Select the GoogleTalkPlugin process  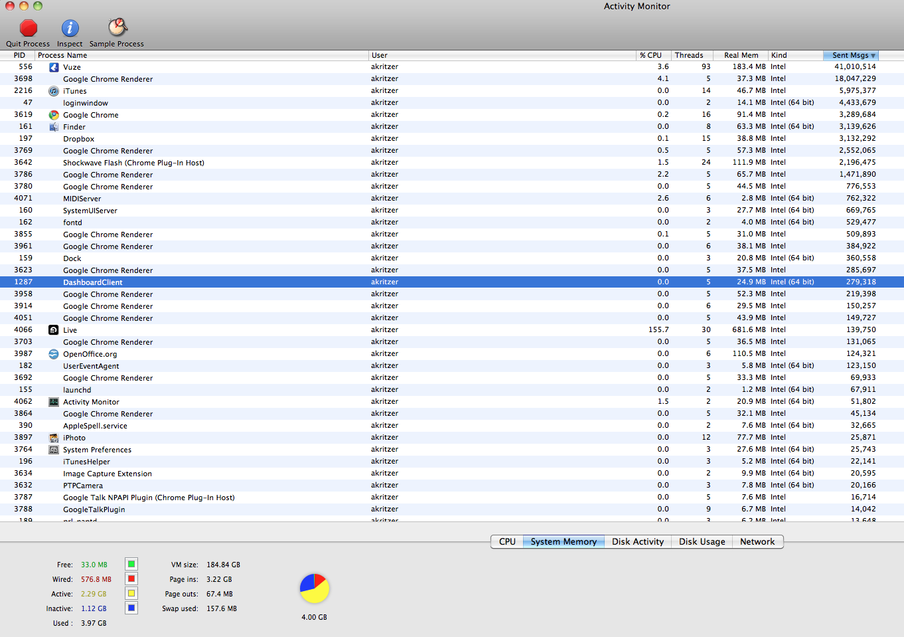pos(452,509)
